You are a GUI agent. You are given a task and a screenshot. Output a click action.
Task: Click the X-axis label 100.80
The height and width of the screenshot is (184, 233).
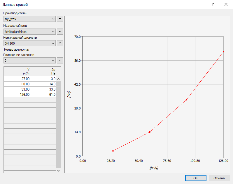tap(195, 161)
